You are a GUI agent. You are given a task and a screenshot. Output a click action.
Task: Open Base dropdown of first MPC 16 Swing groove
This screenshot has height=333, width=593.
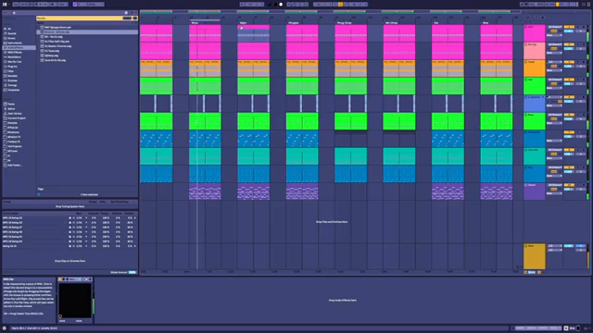(x=81, y=218)
